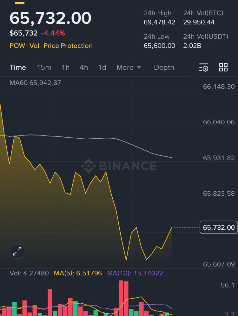Click the Binance watermark on chart
The height and width of the screenshot is (316, 238).
(119, 166)
